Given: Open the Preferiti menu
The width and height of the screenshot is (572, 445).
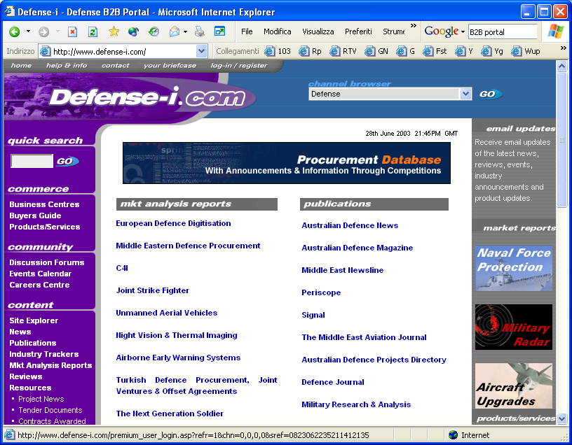Looking at the screenshot, I should pyautogui.click(x=358, y=31).
